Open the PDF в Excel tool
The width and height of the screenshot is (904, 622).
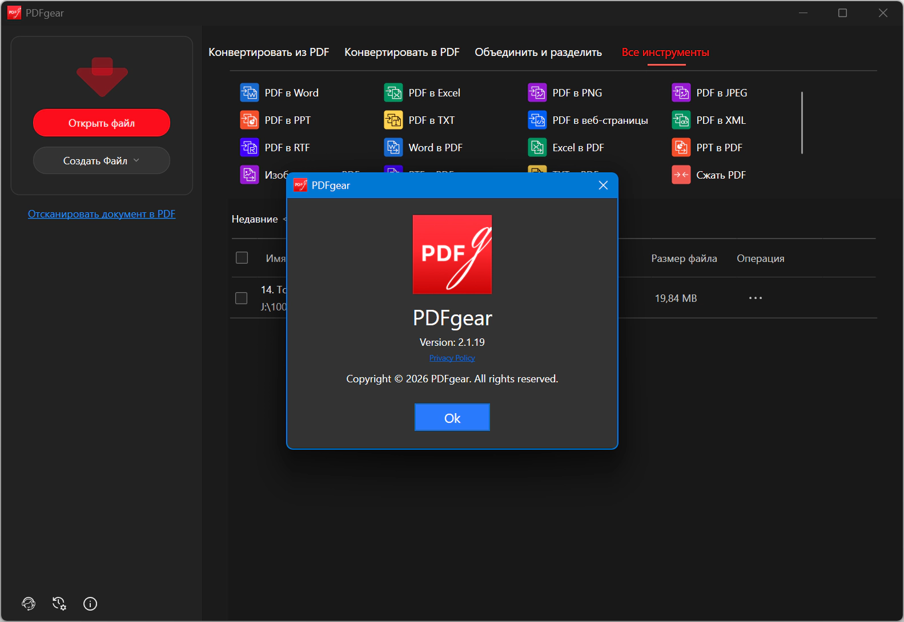coord(422,92)
